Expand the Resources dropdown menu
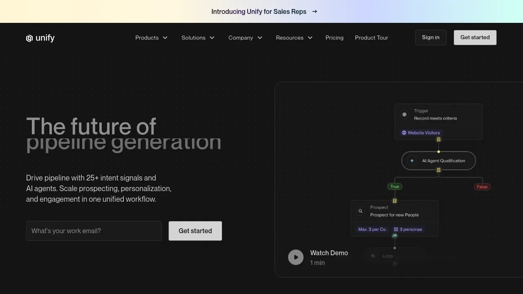This screenshot has height=294, width=523. click(294, 38)
